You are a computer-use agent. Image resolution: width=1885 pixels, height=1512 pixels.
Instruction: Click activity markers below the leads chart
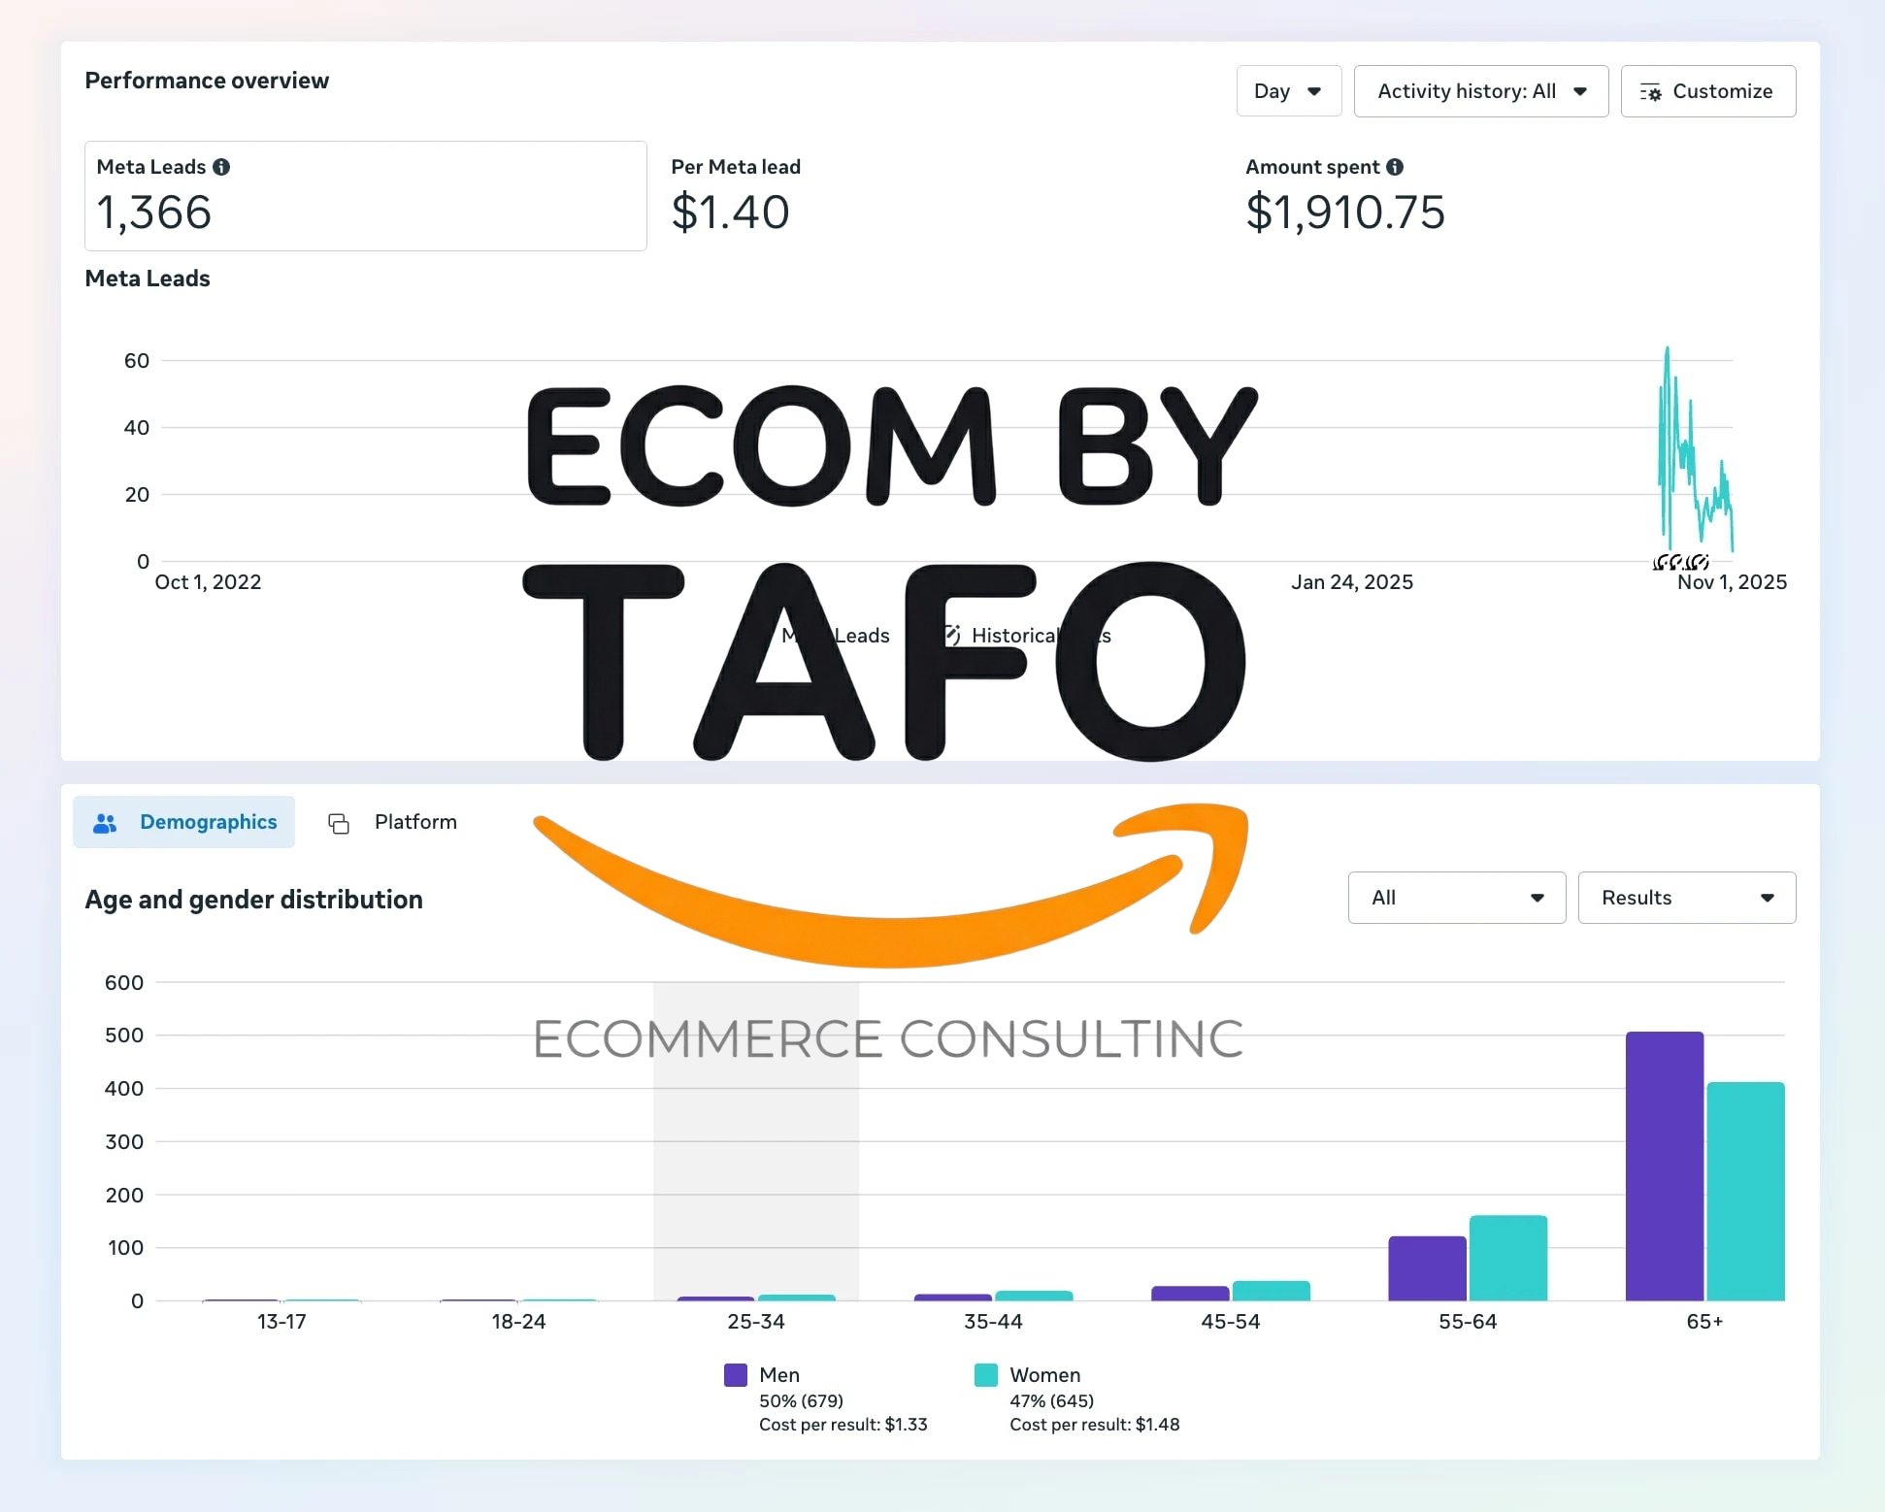pyautogui.click(x=1680, y=562)
